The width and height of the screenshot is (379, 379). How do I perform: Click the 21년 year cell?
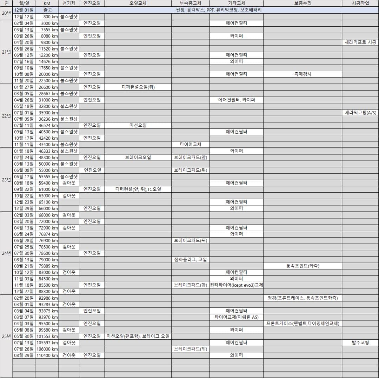tap(6, 52)
